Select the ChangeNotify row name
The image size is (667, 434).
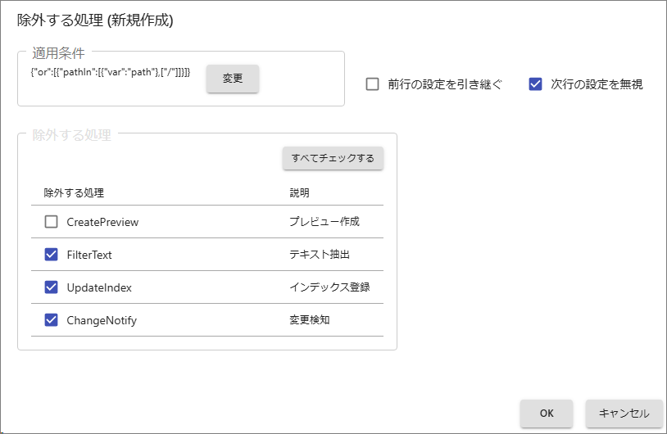[102, 320]
